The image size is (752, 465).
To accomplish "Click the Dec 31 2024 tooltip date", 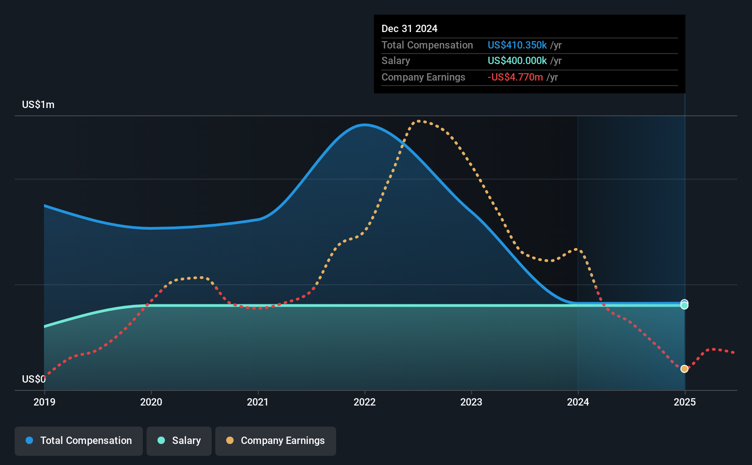I will [409, 28].
